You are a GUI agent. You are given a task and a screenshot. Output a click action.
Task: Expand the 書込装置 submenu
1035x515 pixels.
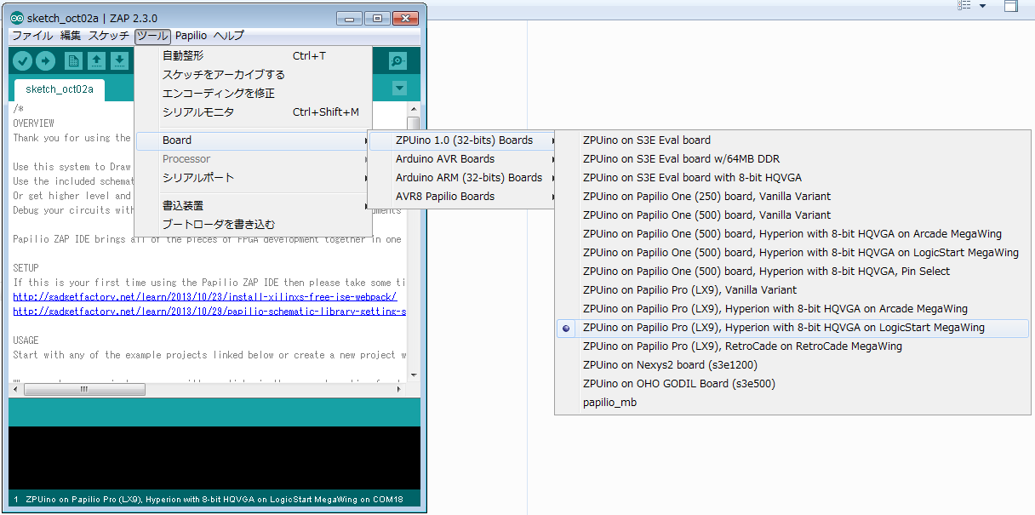(254, 206)
